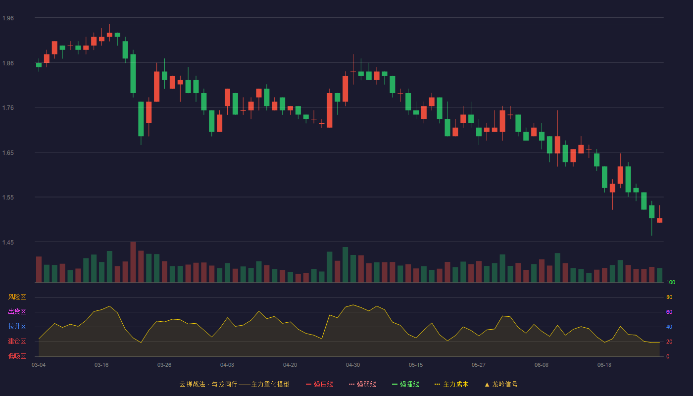The width and height of the screenshot is (693, 396).
Task: Toggle the 强弱线 legend series
Action: click(362, 384)
